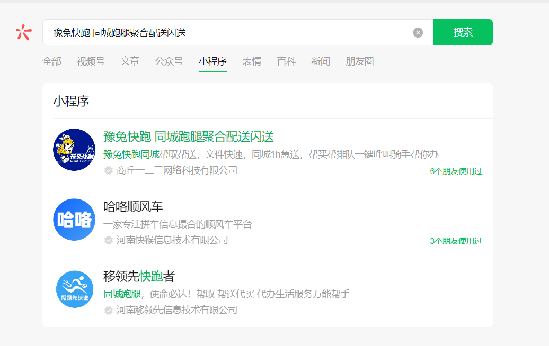Switch to the 视频号 tab
Image resolution: width=549 pixels, height=346 pixels.
point(91,61)
